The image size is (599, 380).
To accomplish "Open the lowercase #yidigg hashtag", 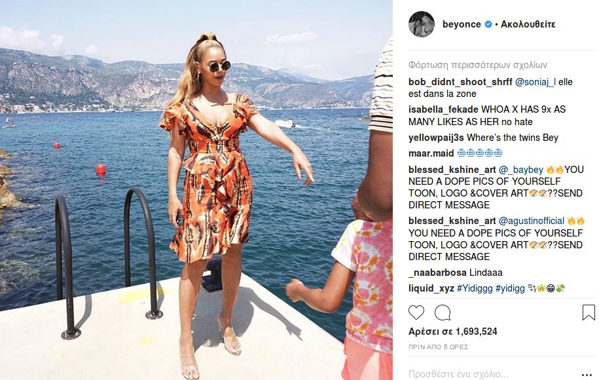I will click(510, 288).
